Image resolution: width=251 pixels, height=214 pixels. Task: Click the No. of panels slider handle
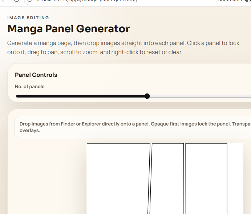click(x=147, y=96)
